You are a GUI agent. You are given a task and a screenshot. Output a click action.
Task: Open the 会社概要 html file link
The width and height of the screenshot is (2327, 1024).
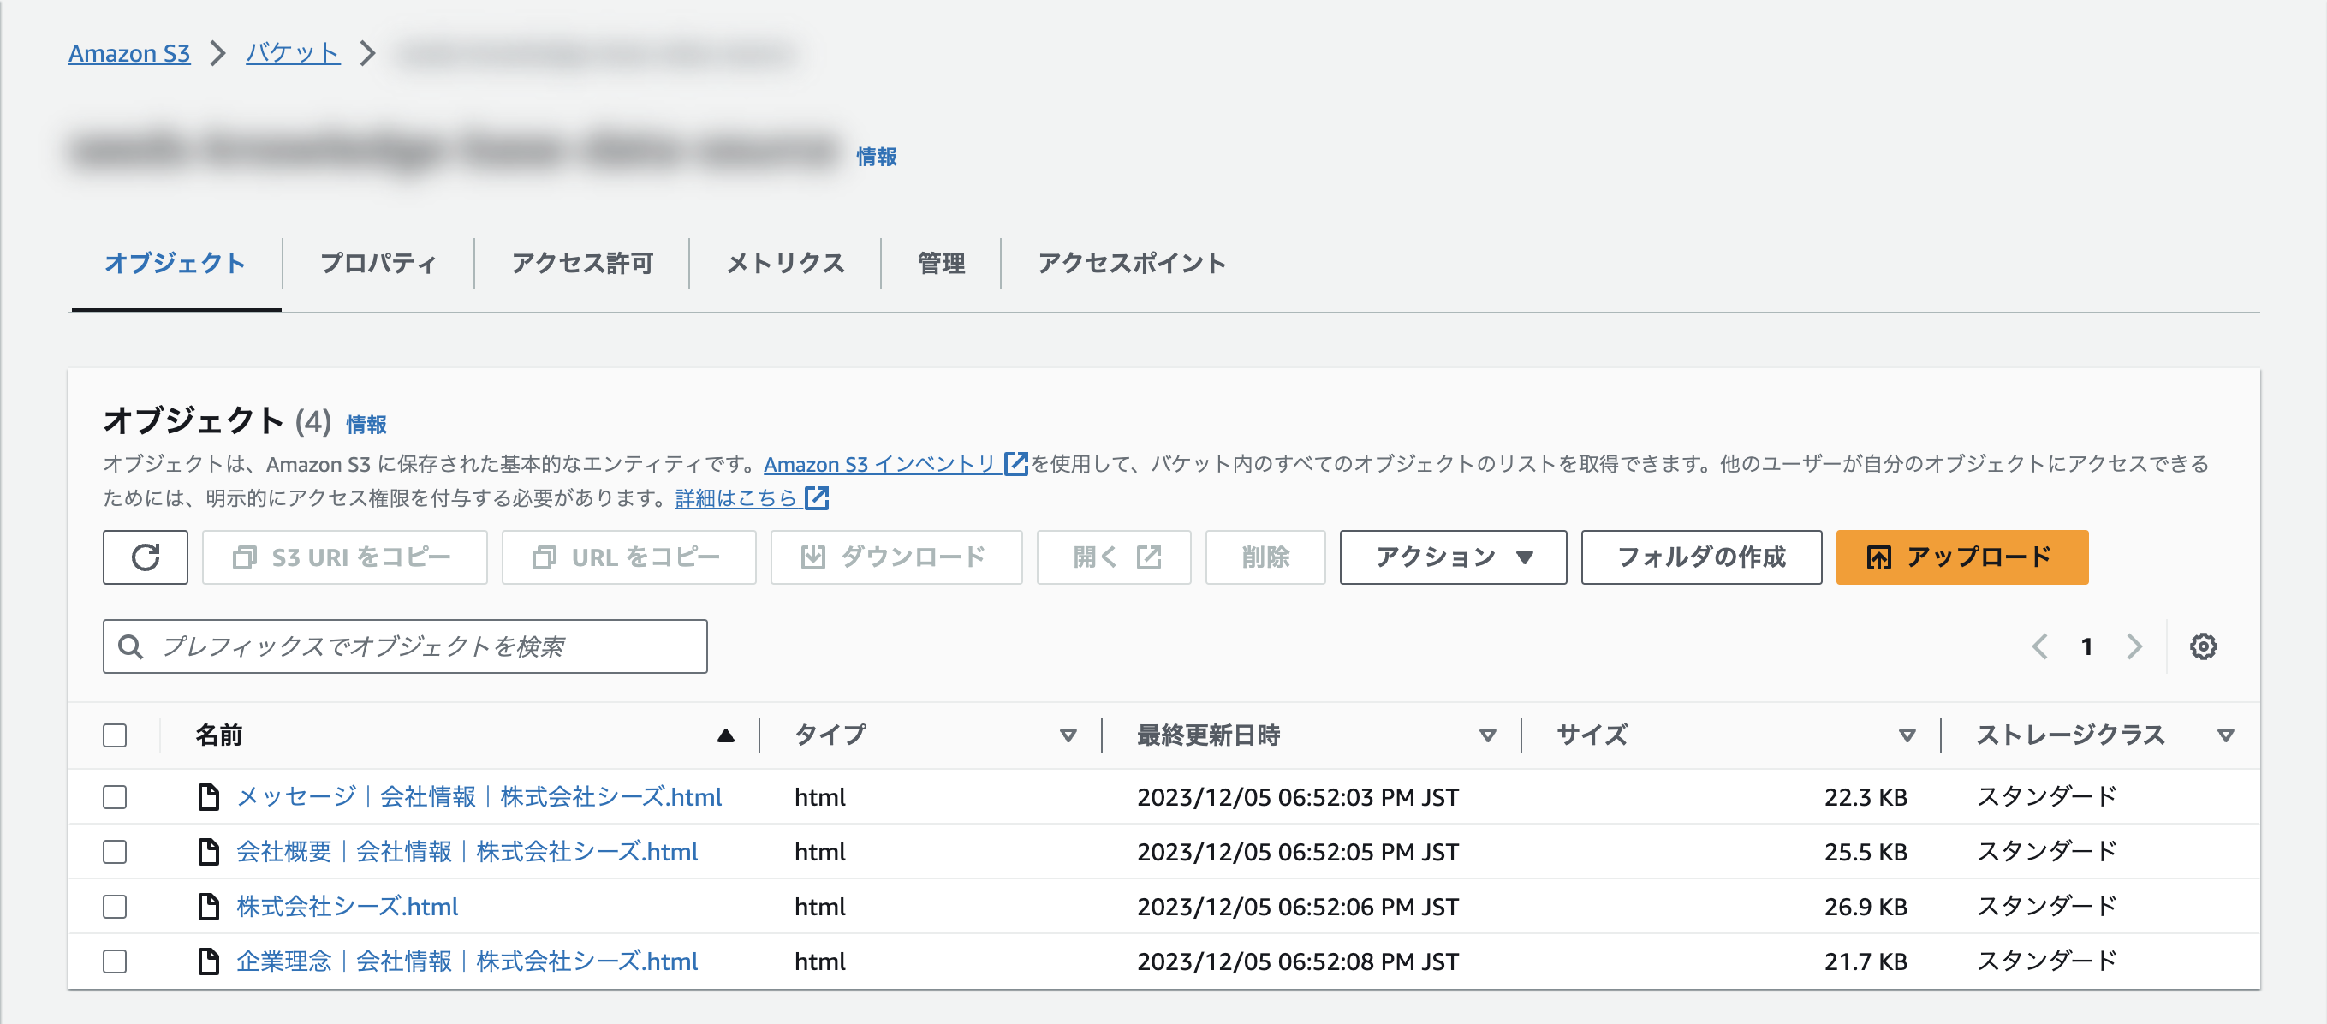[x=466, y=853]
